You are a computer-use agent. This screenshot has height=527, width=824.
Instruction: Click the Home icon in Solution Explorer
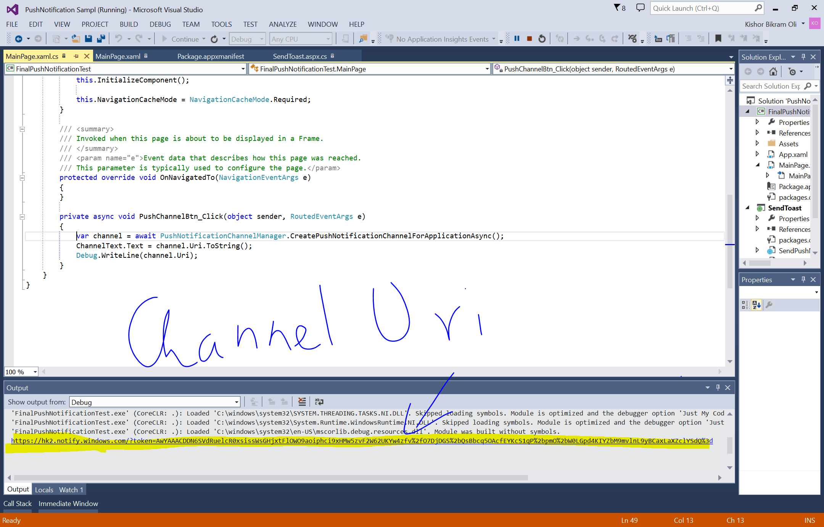(x=773, y=71)
